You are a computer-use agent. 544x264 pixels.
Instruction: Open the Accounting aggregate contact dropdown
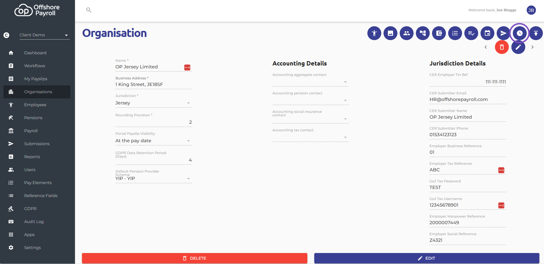(x=311, y=82)
